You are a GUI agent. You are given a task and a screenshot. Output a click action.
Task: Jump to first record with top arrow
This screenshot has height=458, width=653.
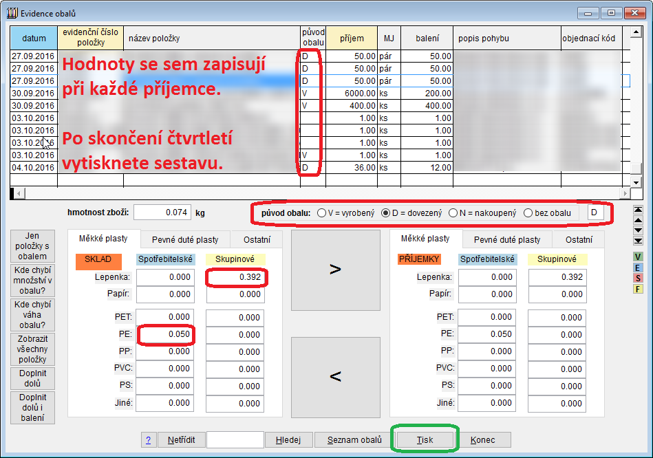pyautogui.click(x=638, y=210)
